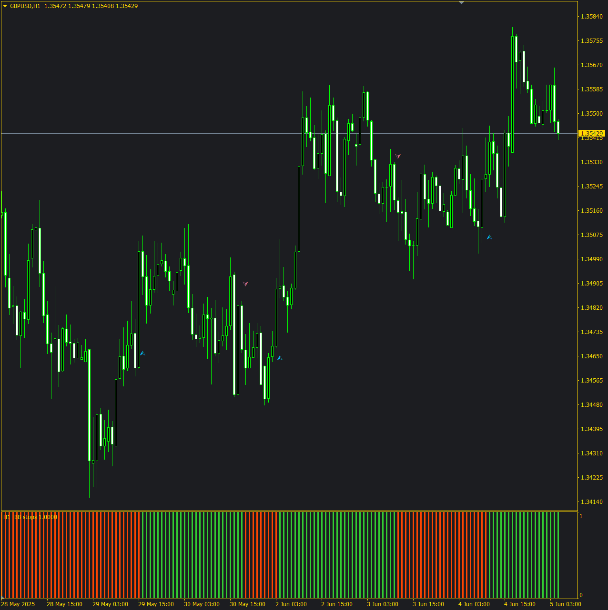Click time axis label 3 Jun 15:00
The height and width of the screenshot is (610, 608).
click(428, 604)
